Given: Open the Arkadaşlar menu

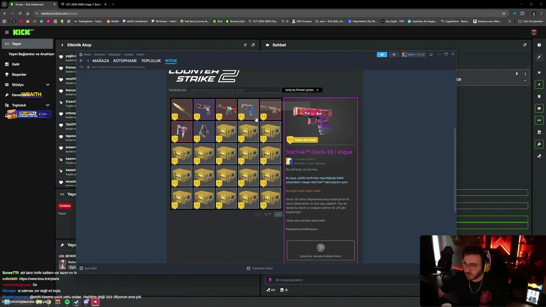Looking at the screenshot, I should point(114,55).
